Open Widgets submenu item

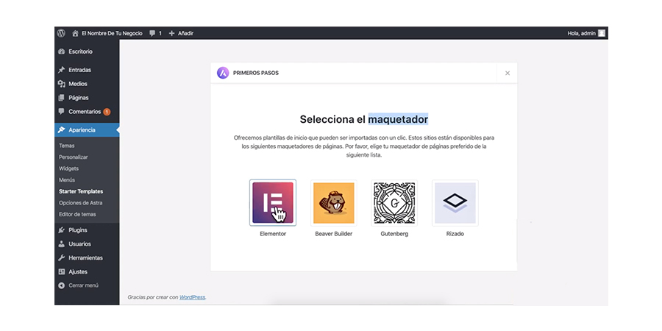pyautogui.click(x=69, y=168)
